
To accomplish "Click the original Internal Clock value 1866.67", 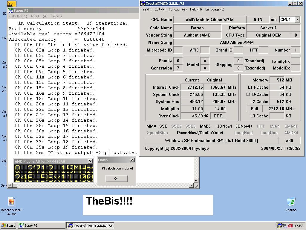I will click(x=215, y=87).
